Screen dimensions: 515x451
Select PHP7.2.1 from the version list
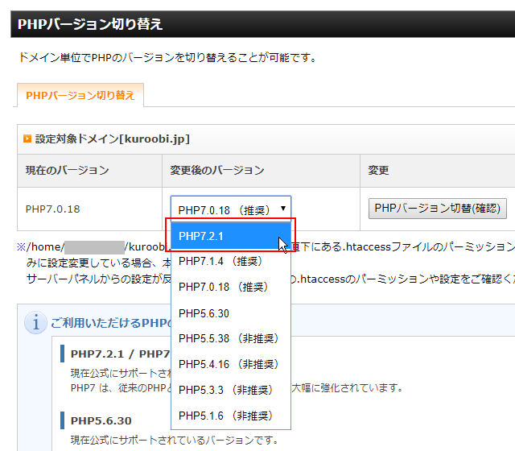click(231, 236)
